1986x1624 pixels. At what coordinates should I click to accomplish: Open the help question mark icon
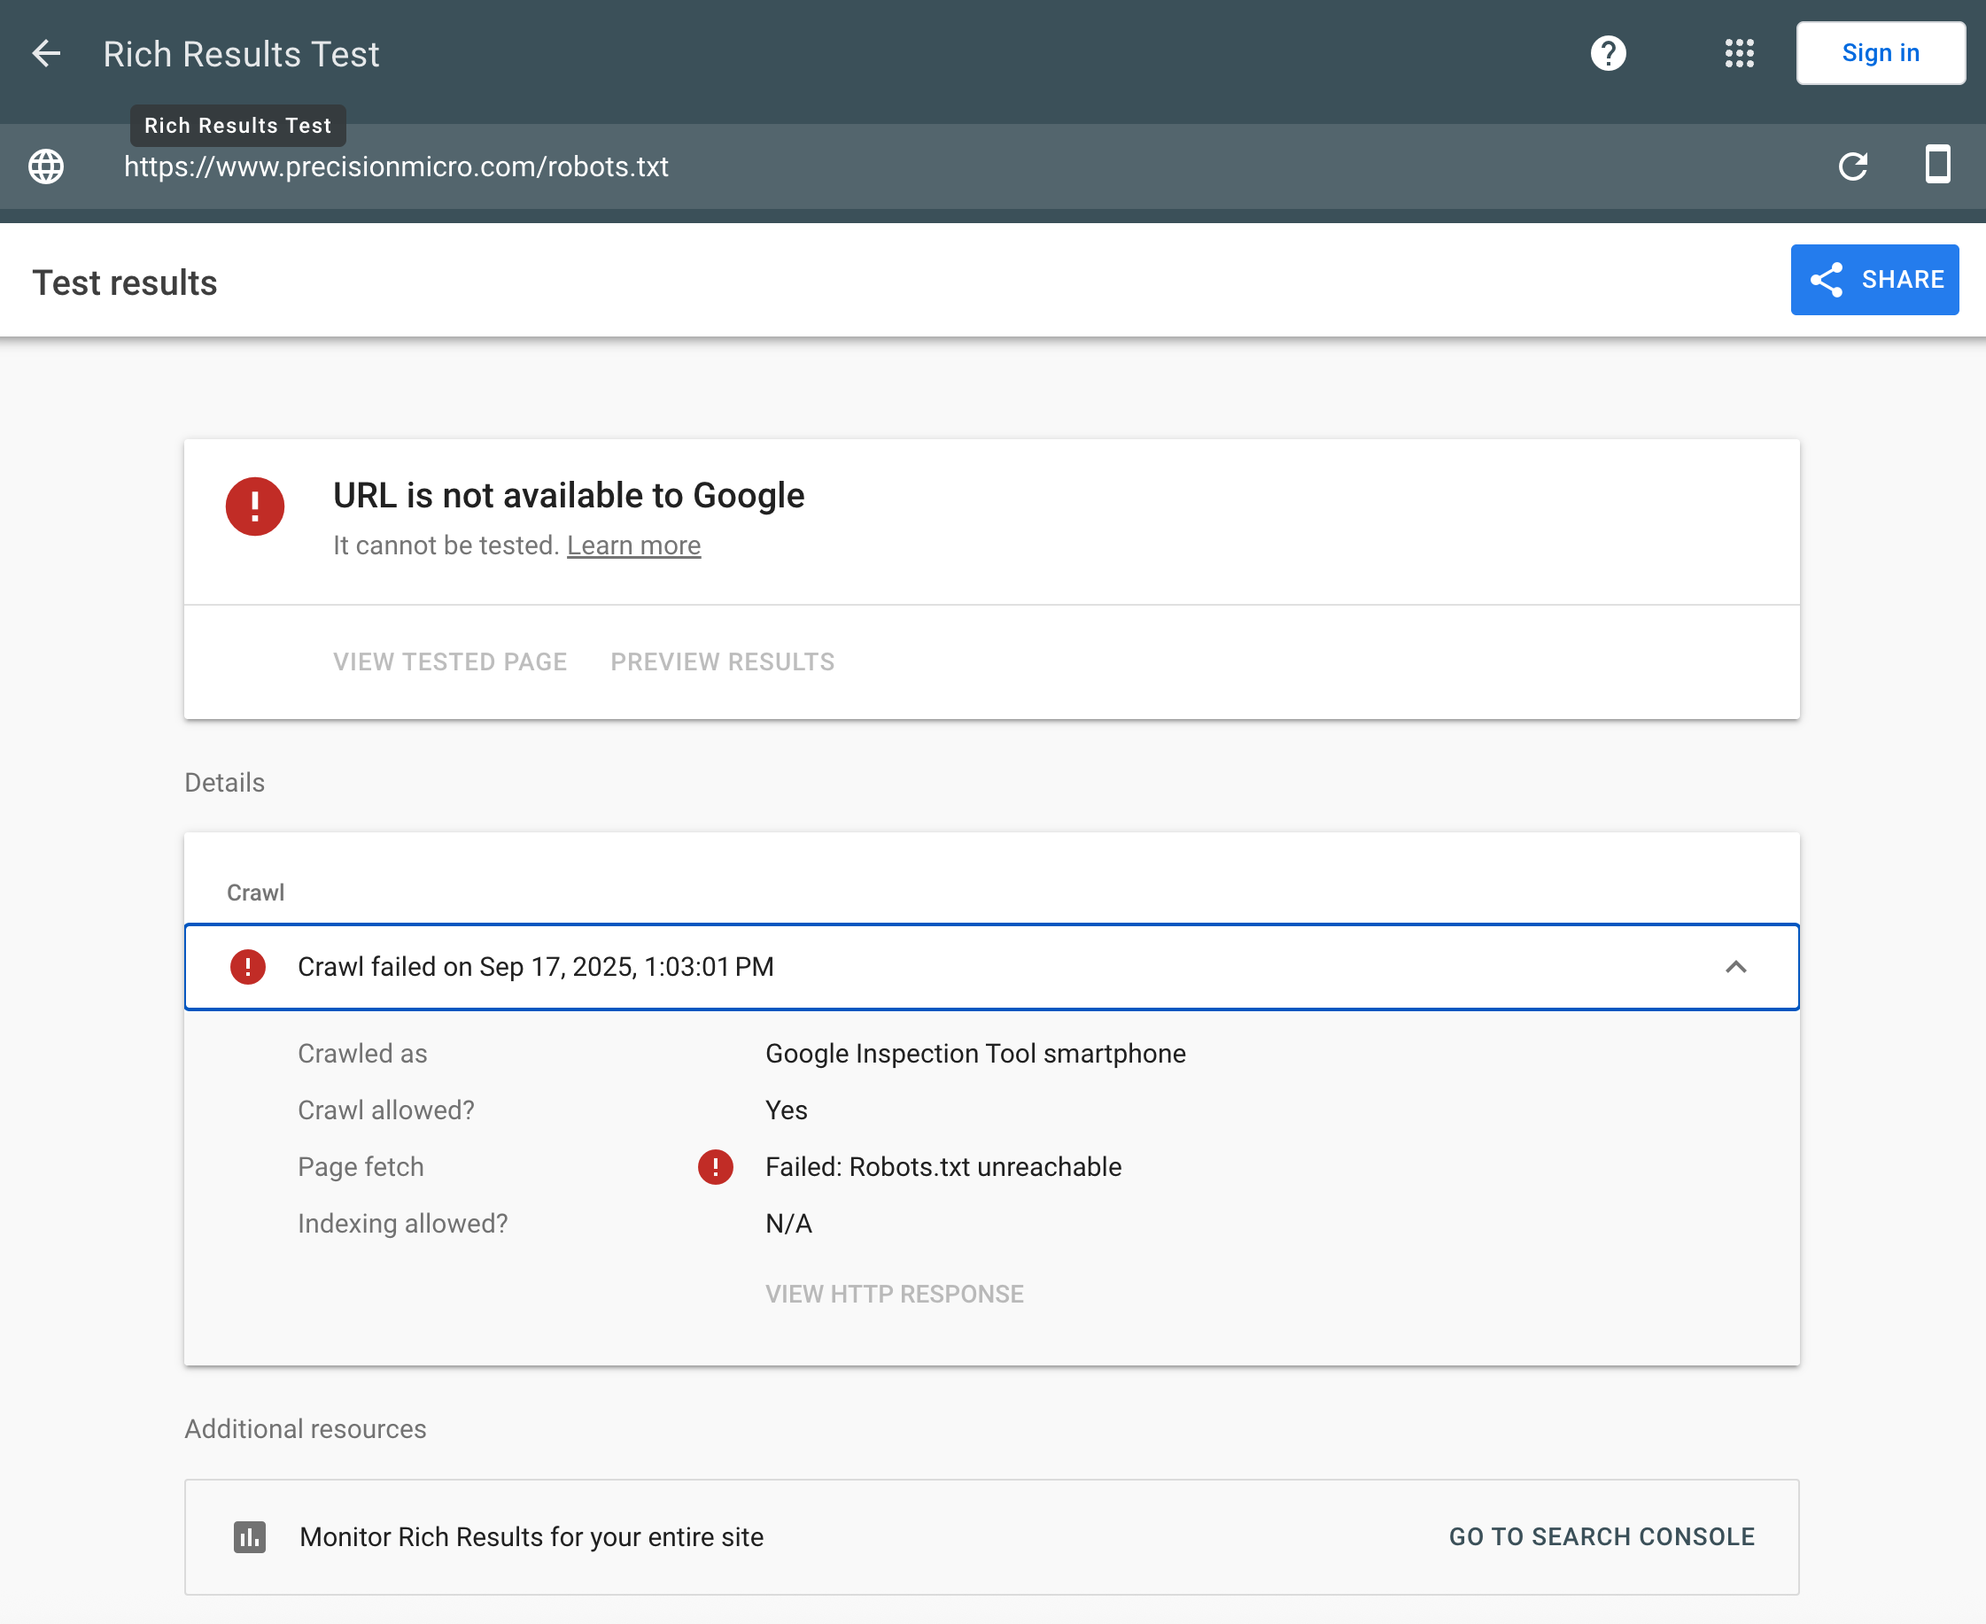1608,53
